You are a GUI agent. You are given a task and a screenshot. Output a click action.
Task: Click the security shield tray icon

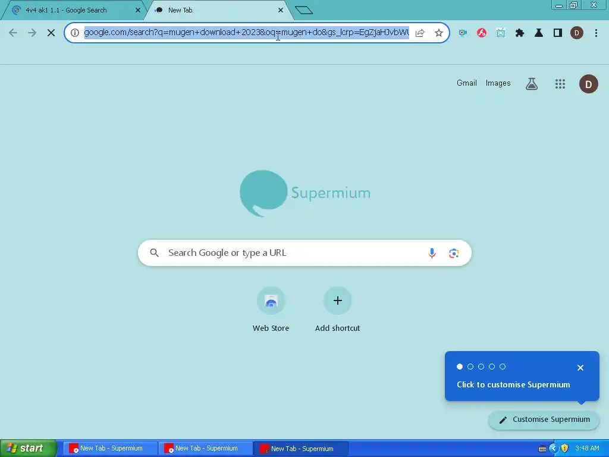[565, 449]
